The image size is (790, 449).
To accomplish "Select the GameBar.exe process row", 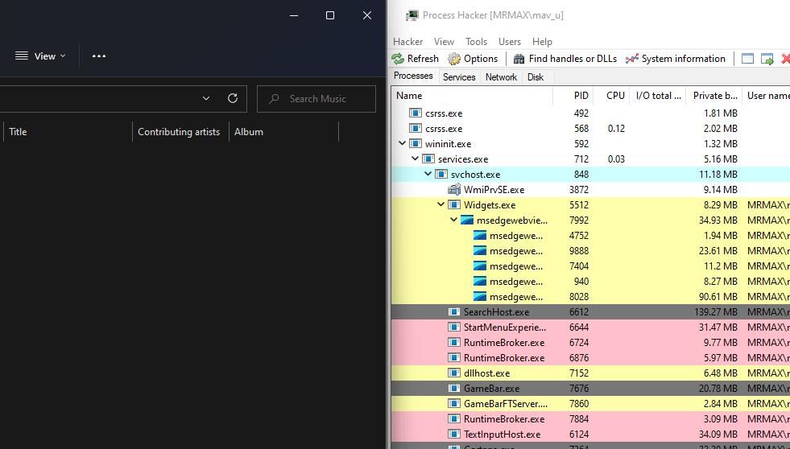I will (x=590, y=389).
